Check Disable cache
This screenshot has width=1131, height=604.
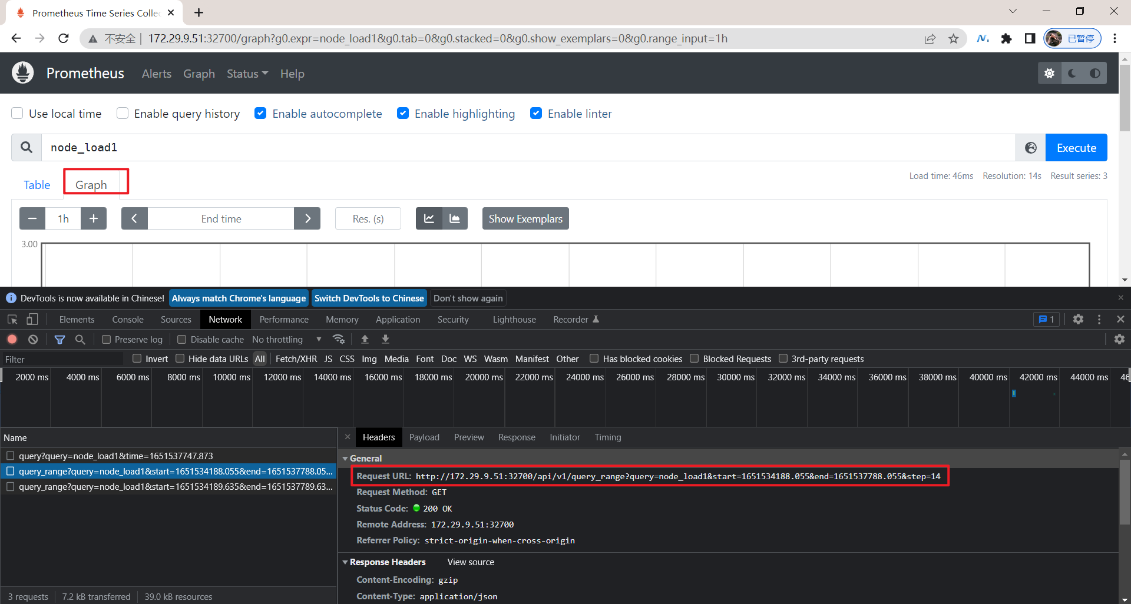(182, 339)
